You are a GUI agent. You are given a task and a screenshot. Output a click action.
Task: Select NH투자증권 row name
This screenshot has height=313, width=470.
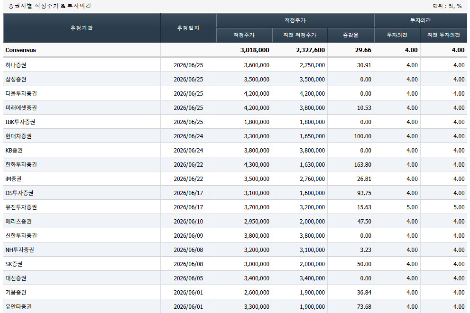pos(19,250)
